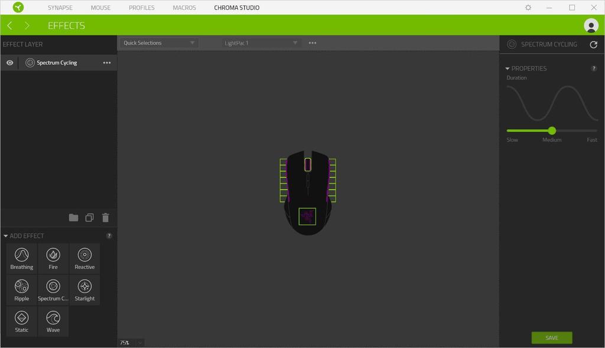Screen dimensions: 605x348
Task: Select the mouse logo lighting zone
Action: [x=307, y=216]
